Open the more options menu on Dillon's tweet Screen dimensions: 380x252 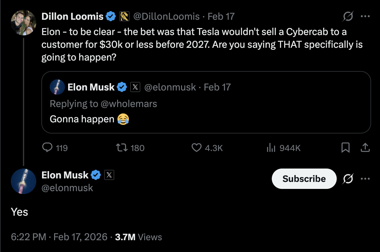[365, 16]
